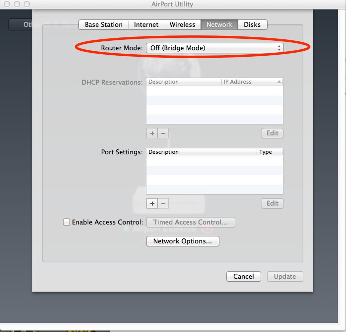346x332 pixels.
Task: Click the minus button under Port Settings
Action: click(x=163, y=203)
